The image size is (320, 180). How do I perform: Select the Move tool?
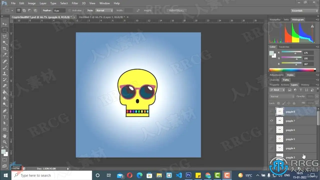(x=4, y=24)
